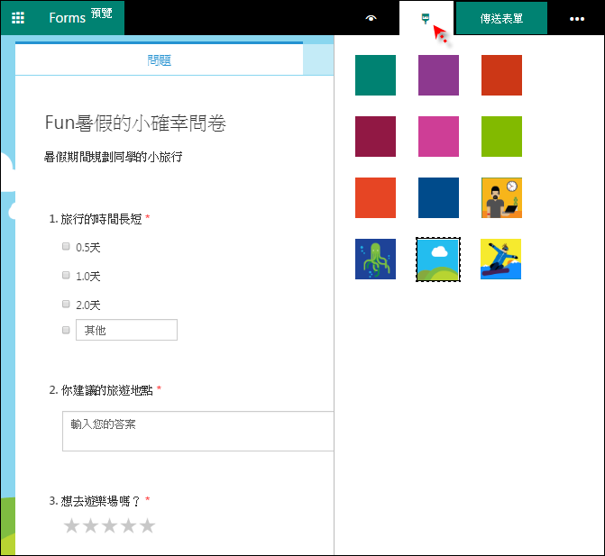The width and height of the screenshot is (605, 556).
Task: Open the more options ellipsis menu
Action: point(577,19)
